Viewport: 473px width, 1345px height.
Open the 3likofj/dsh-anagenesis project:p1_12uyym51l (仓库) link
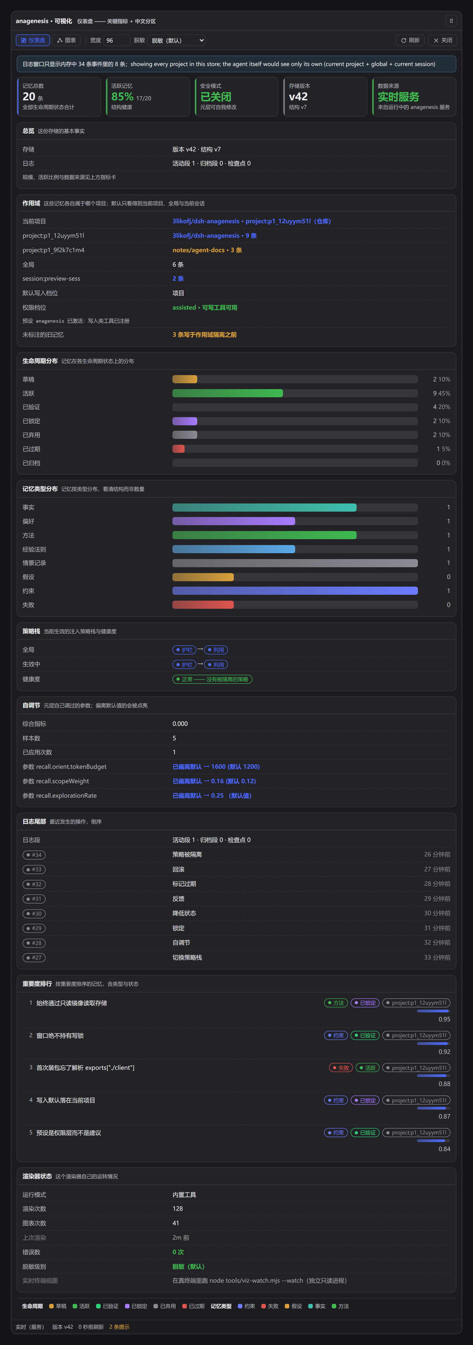(252, 221)
